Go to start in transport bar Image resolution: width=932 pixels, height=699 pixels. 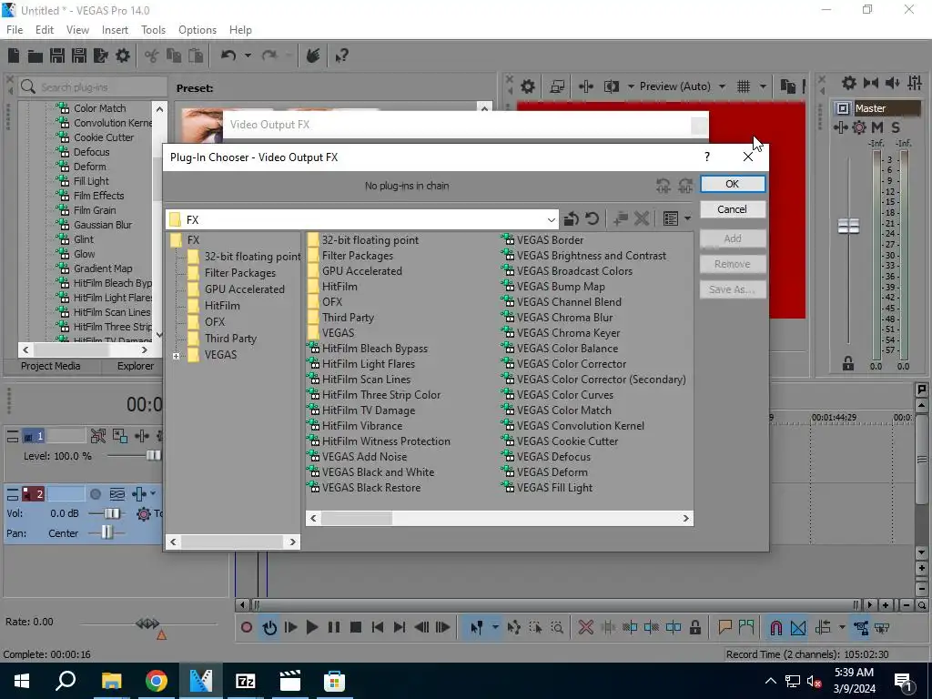tap(378, 627)
